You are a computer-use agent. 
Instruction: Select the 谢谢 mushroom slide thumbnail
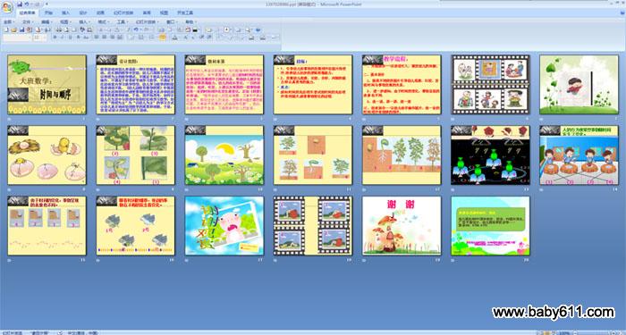coord(402,226)
